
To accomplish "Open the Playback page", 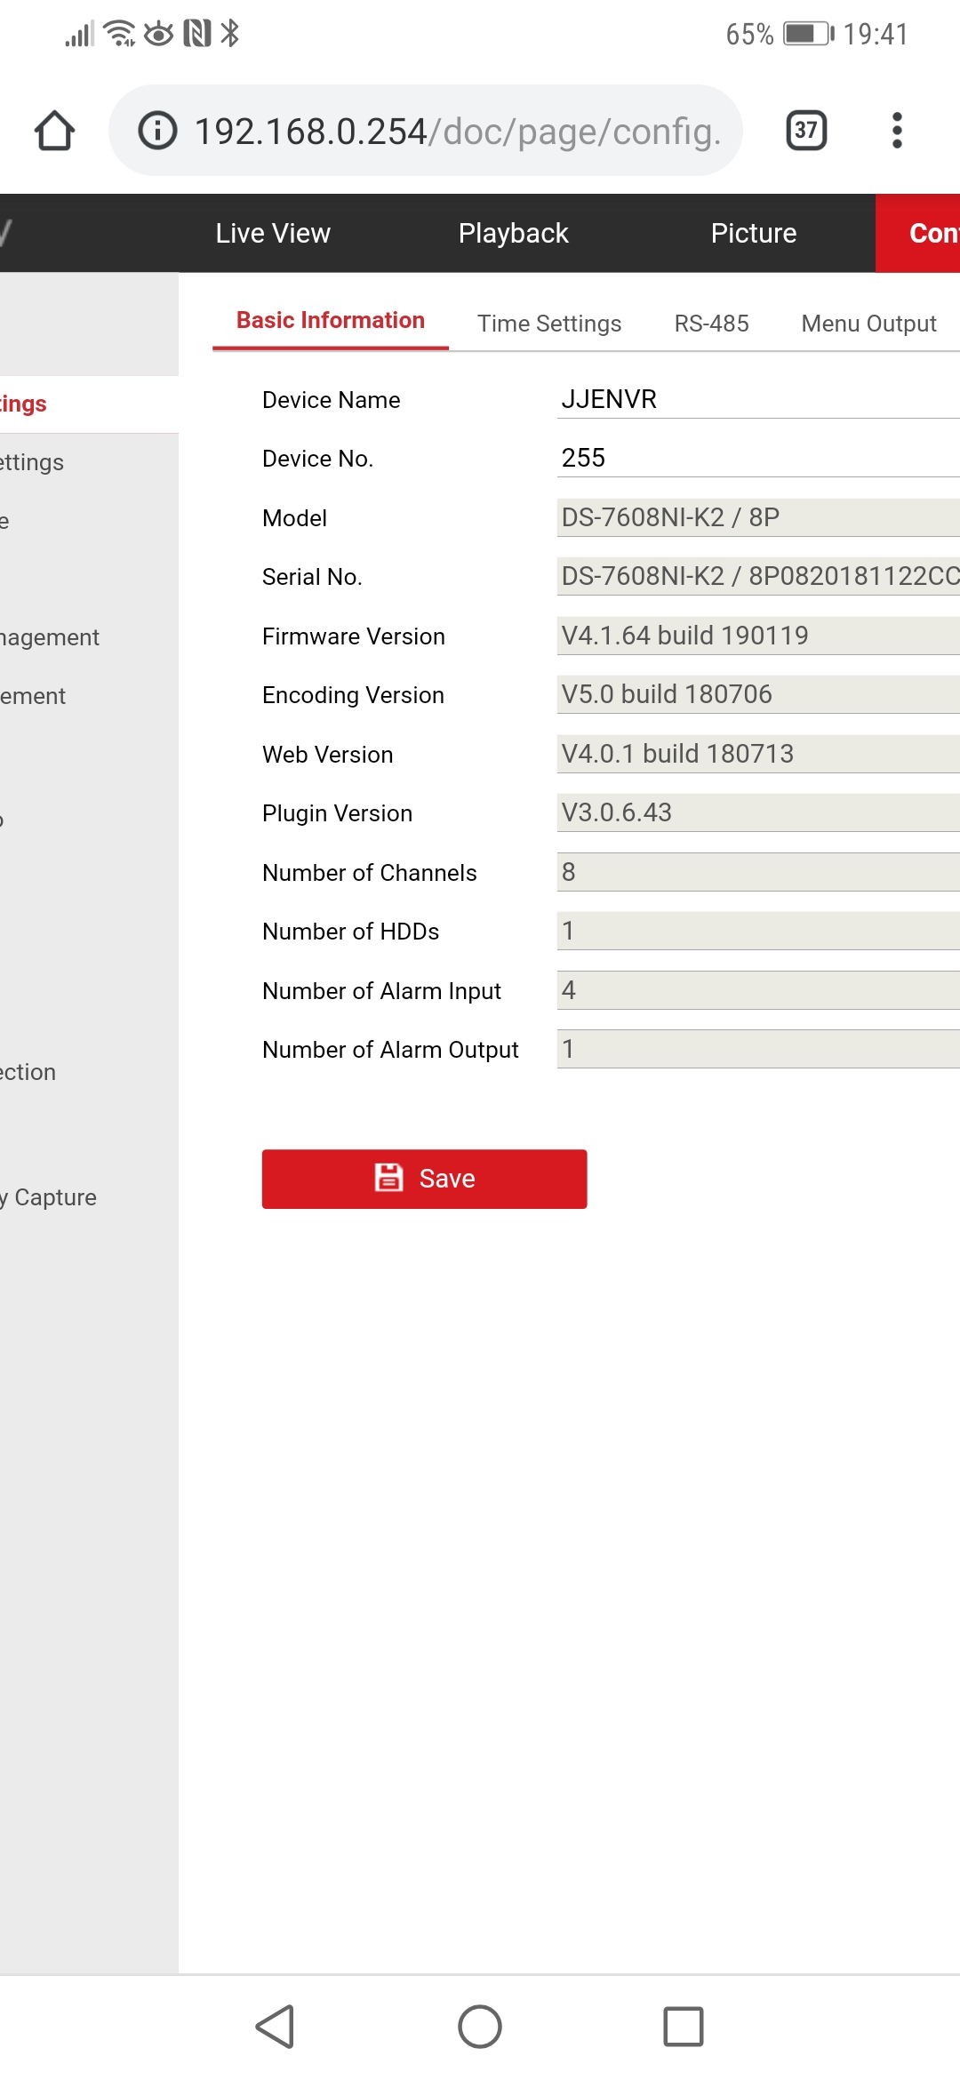I will (513, 233).
